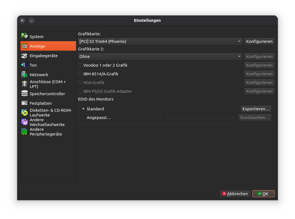The image size is (295, 219).
Task: Click the 'Grafikkarte 2:' label
Action: tap(91, 49)
